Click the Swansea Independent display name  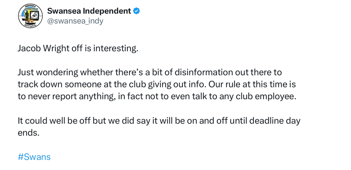coord(89,11)
